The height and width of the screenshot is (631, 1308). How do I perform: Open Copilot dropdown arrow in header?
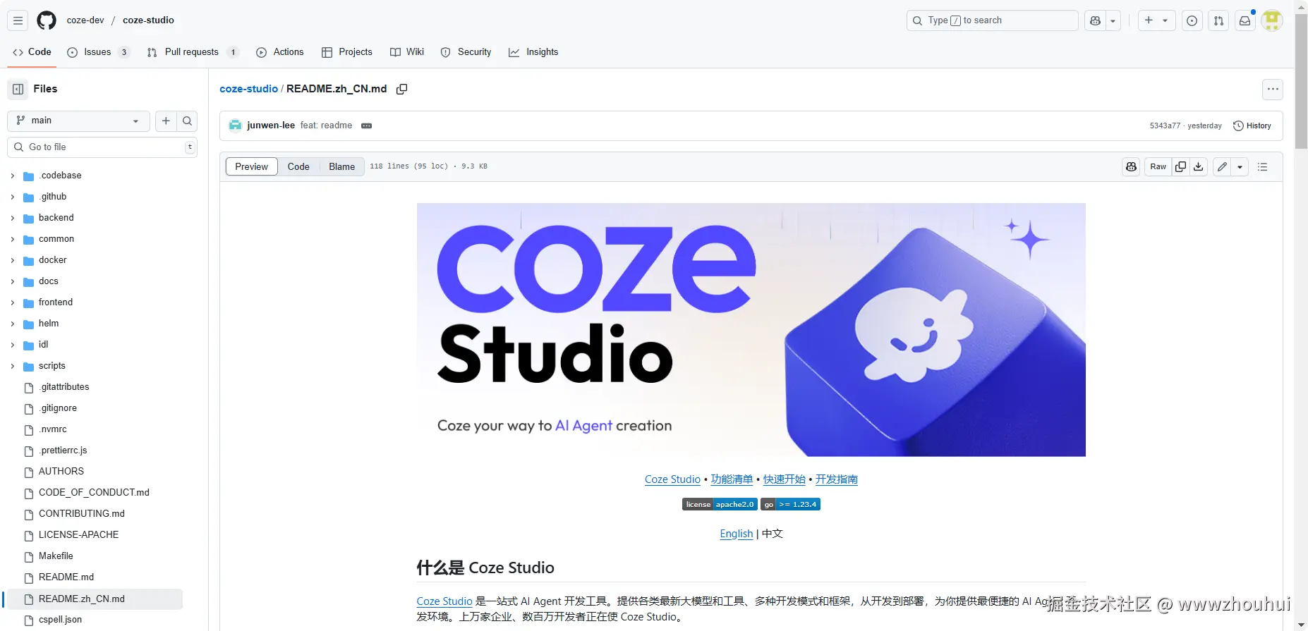(1113, 20)
